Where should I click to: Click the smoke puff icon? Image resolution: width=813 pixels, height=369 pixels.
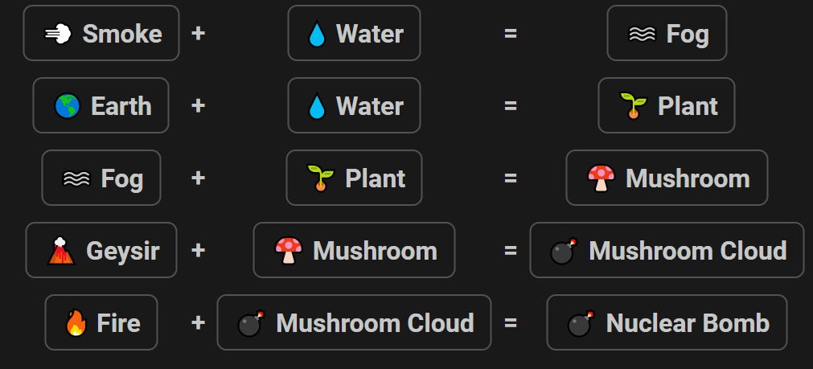[58, 34]
